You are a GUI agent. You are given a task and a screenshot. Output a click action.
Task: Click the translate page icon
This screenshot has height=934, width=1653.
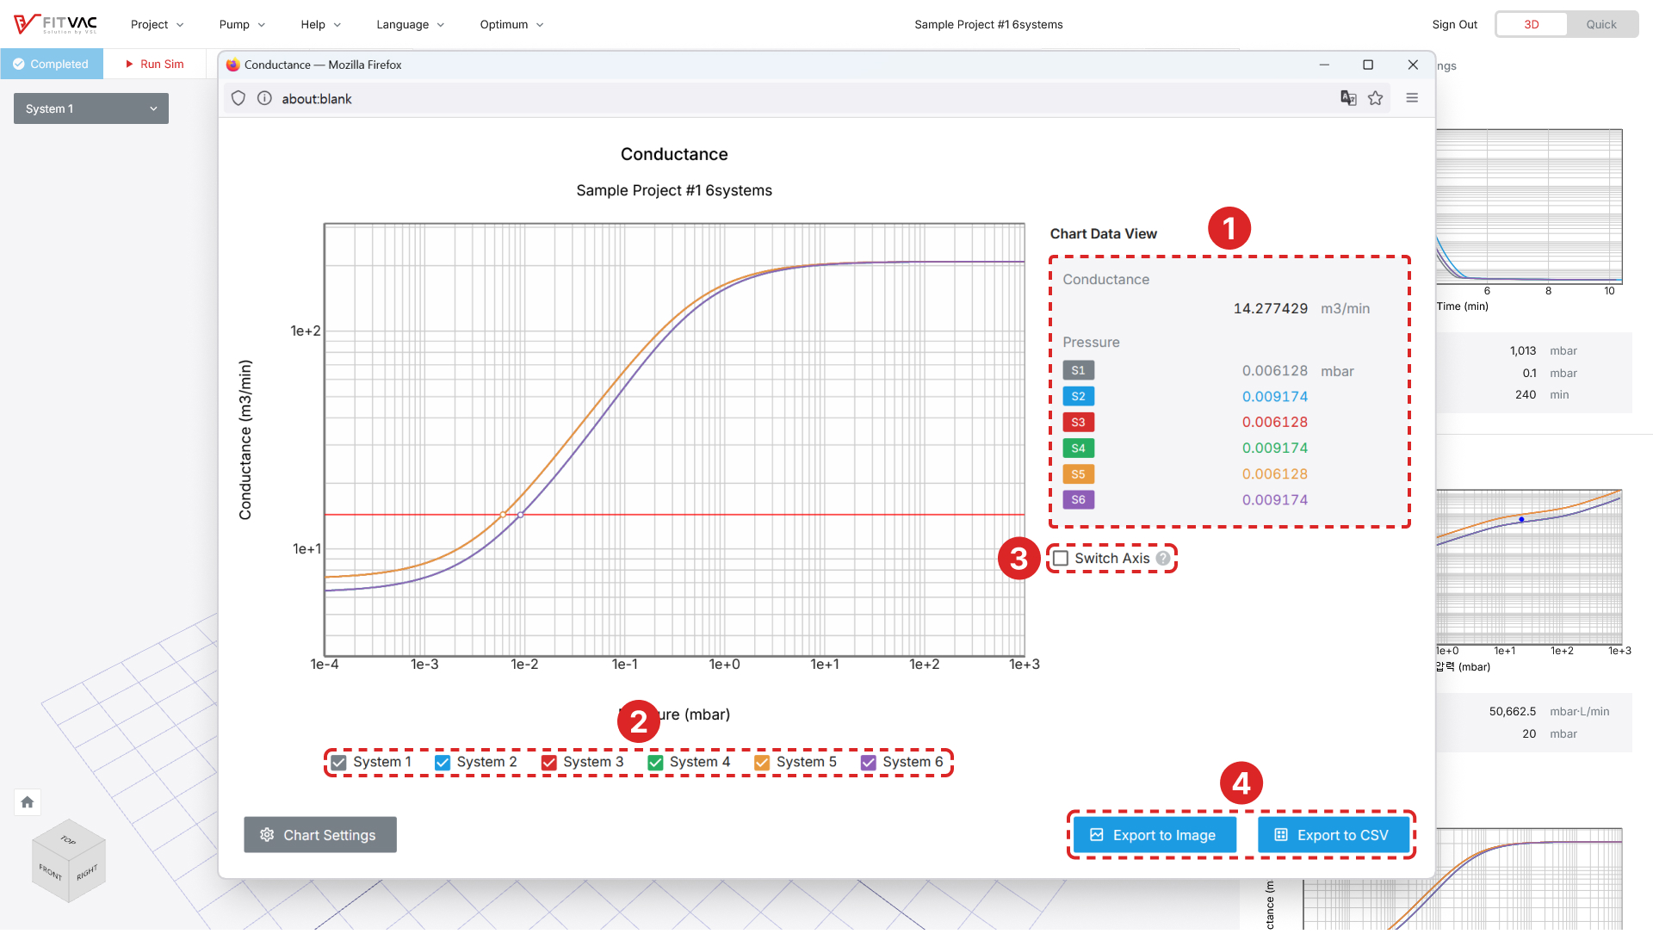pyautogui.click(x=1348, y=98)
